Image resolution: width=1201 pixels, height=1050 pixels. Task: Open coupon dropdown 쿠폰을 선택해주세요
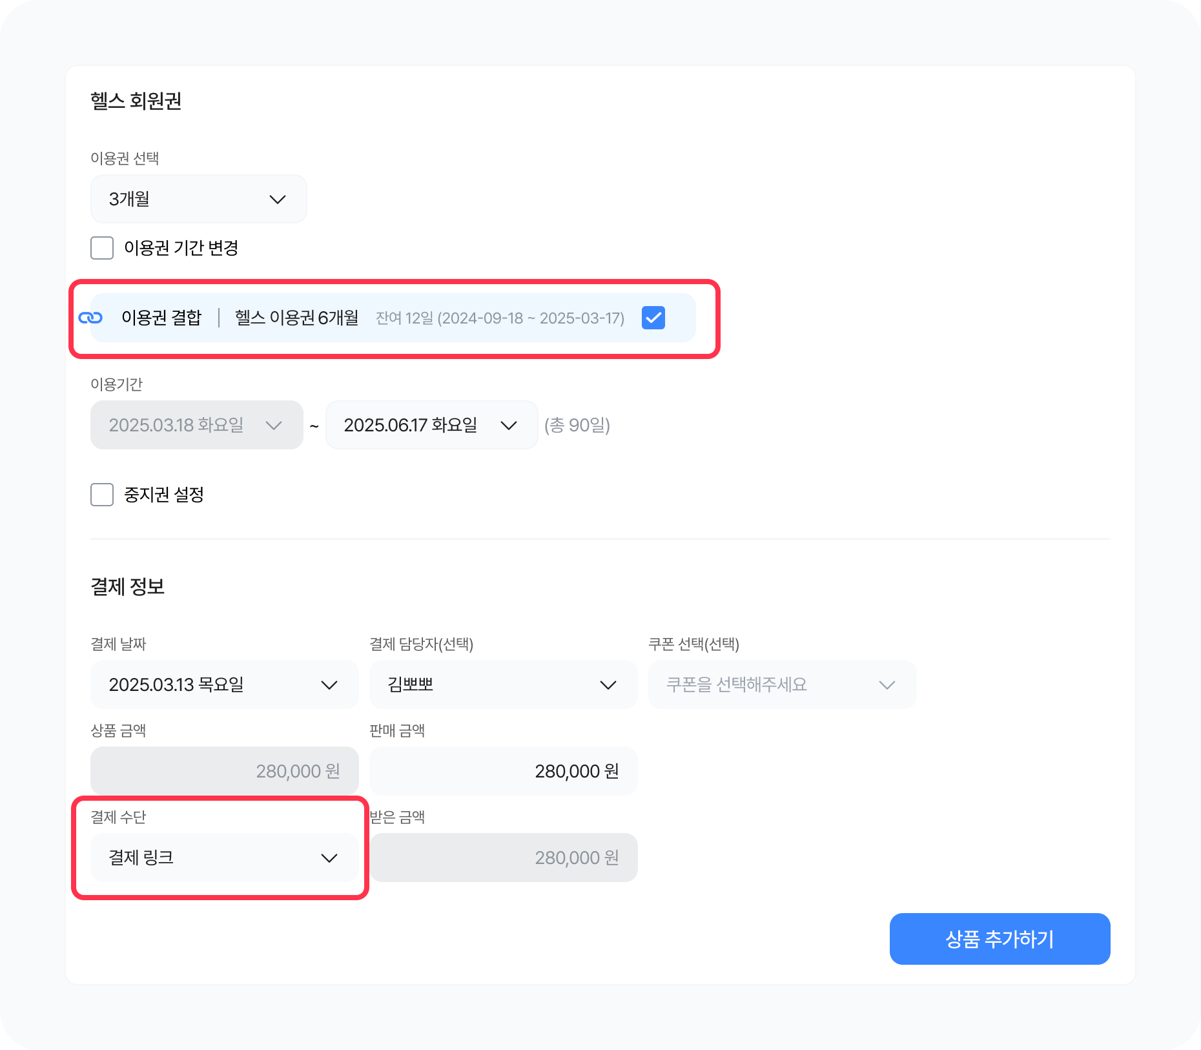pos(782,685)
